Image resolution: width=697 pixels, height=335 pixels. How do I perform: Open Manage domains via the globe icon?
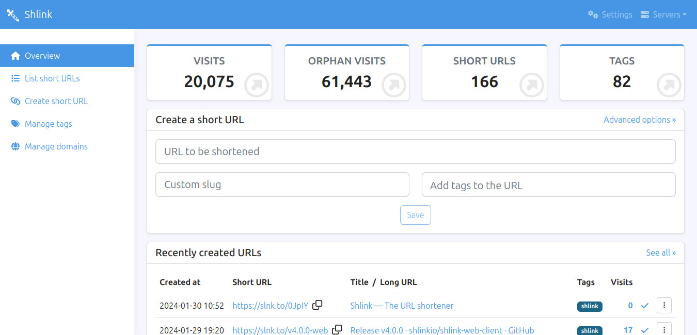(15, 146)
